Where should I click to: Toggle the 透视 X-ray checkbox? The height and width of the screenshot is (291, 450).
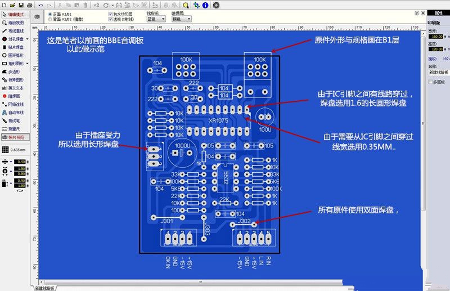110,19
